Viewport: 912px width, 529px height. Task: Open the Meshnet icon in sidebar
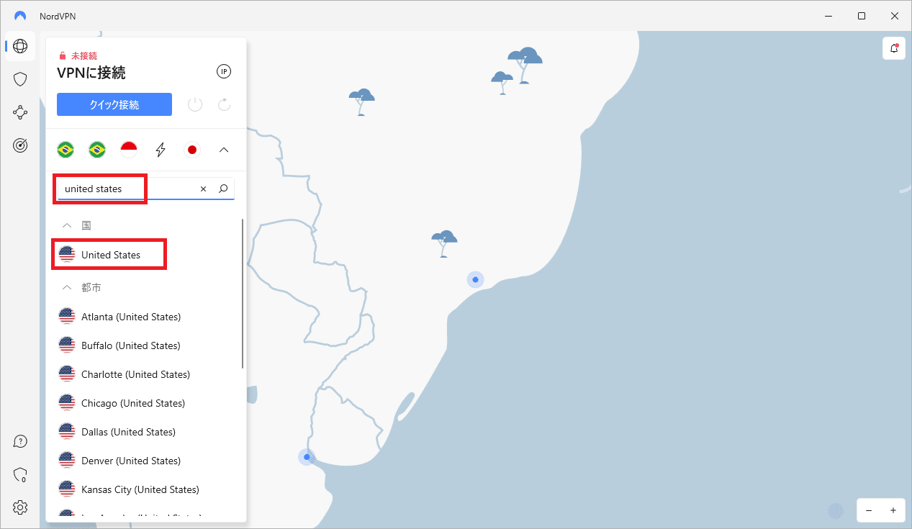coord(20,112)
